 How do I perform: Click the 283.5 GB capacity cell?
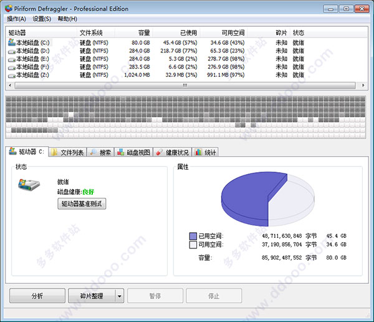(140, 67)
